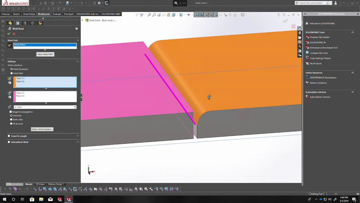Open the Custom Properties task pane tab

point(300,51)
